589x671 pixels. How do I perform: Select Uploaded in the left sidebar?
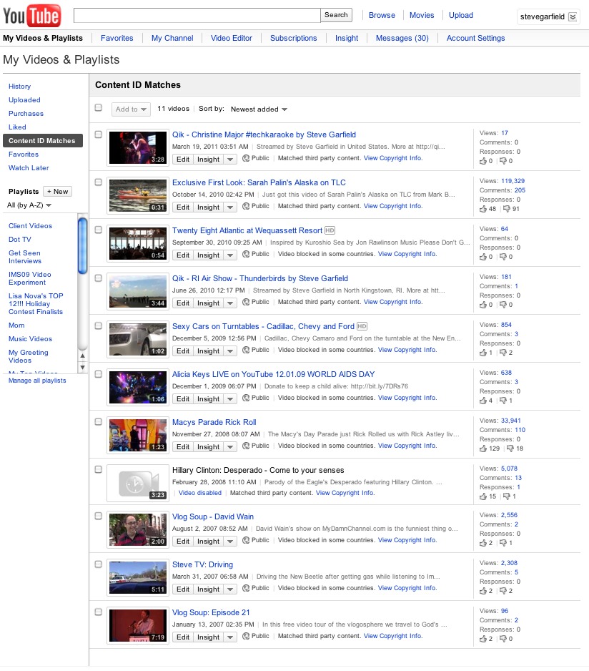pyautogui.click(x=24, y=99)
